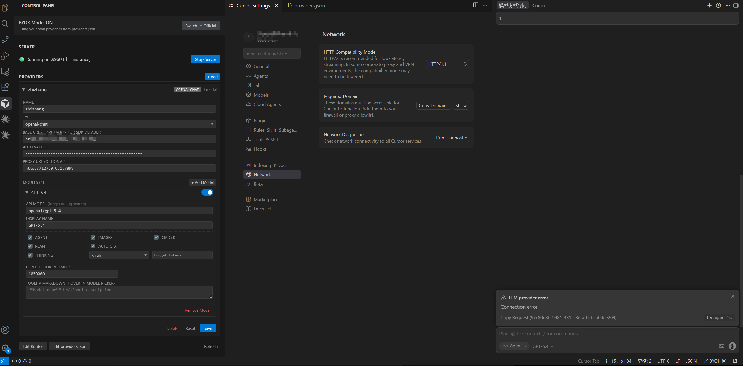
Task: Click Run Diagnostic button
Action: 451,138
